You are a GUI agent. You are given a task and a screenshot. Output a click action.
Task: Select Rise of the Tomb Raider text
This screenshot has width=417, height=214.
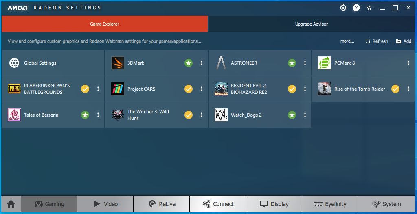point(360,89)
